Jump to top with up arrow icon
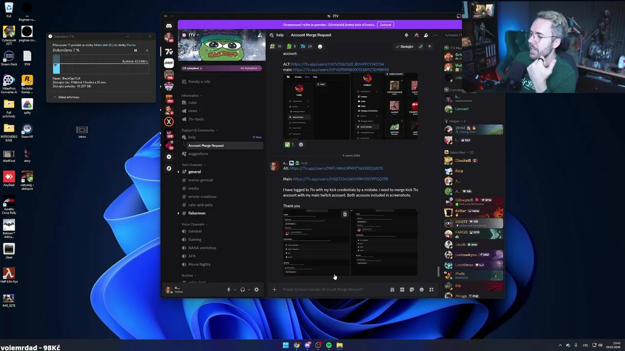This screenshot has width=625, height=351. coord(429,46)
